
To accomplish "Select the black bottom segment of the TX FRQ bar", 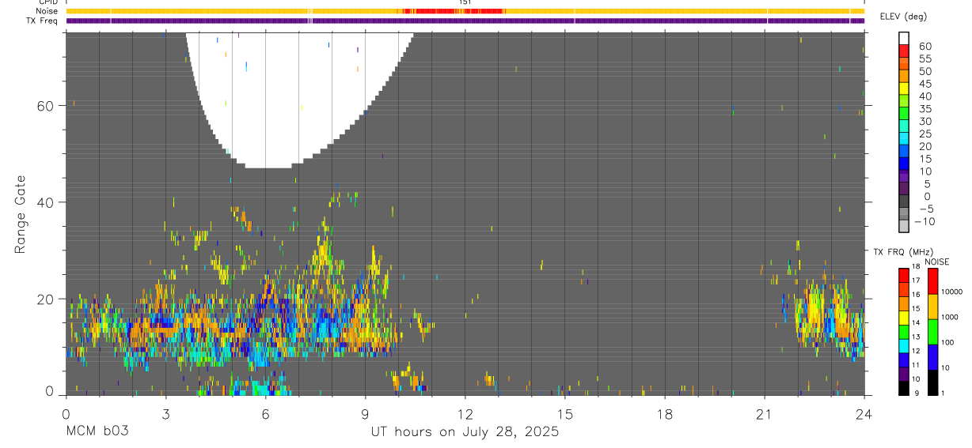I will pyautogui.click(x=904, y=387).
